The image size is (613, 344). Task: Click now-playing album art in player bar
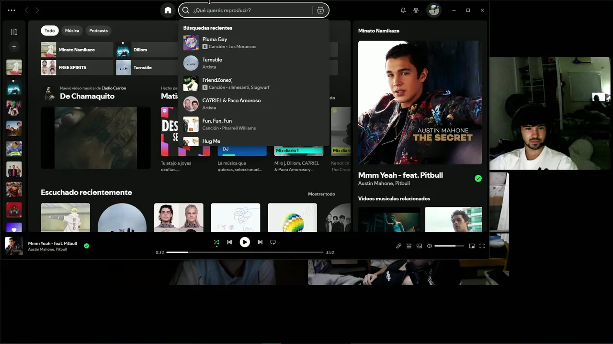[14, 246]
